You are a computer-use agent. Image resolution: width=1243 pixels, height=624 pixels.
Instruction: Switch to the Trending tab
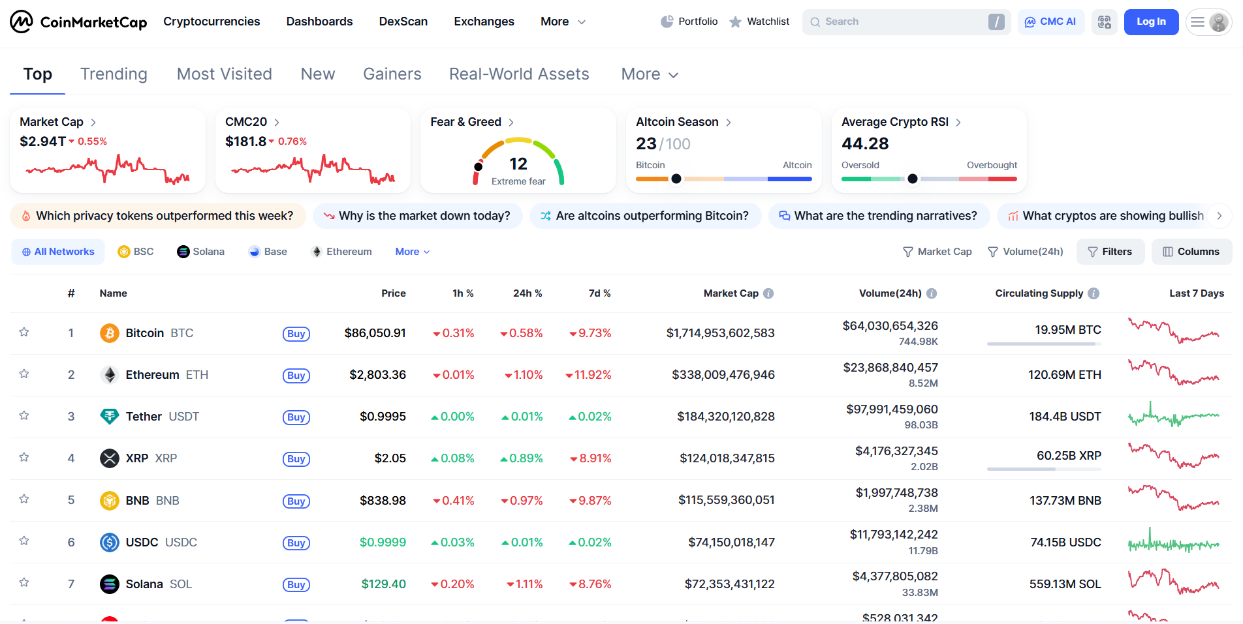coord(114,74)
